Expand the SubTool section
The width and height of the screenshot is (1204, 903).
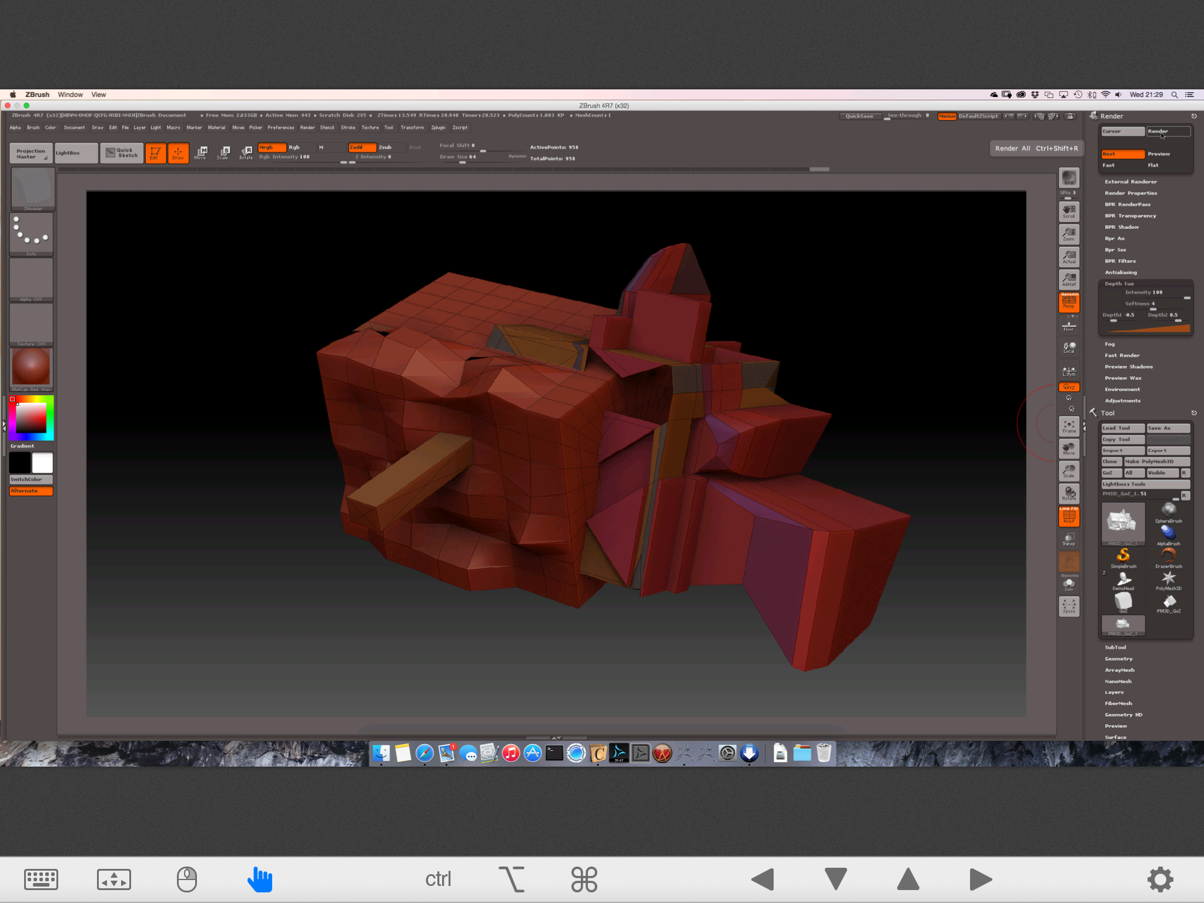coord(1115,647)
